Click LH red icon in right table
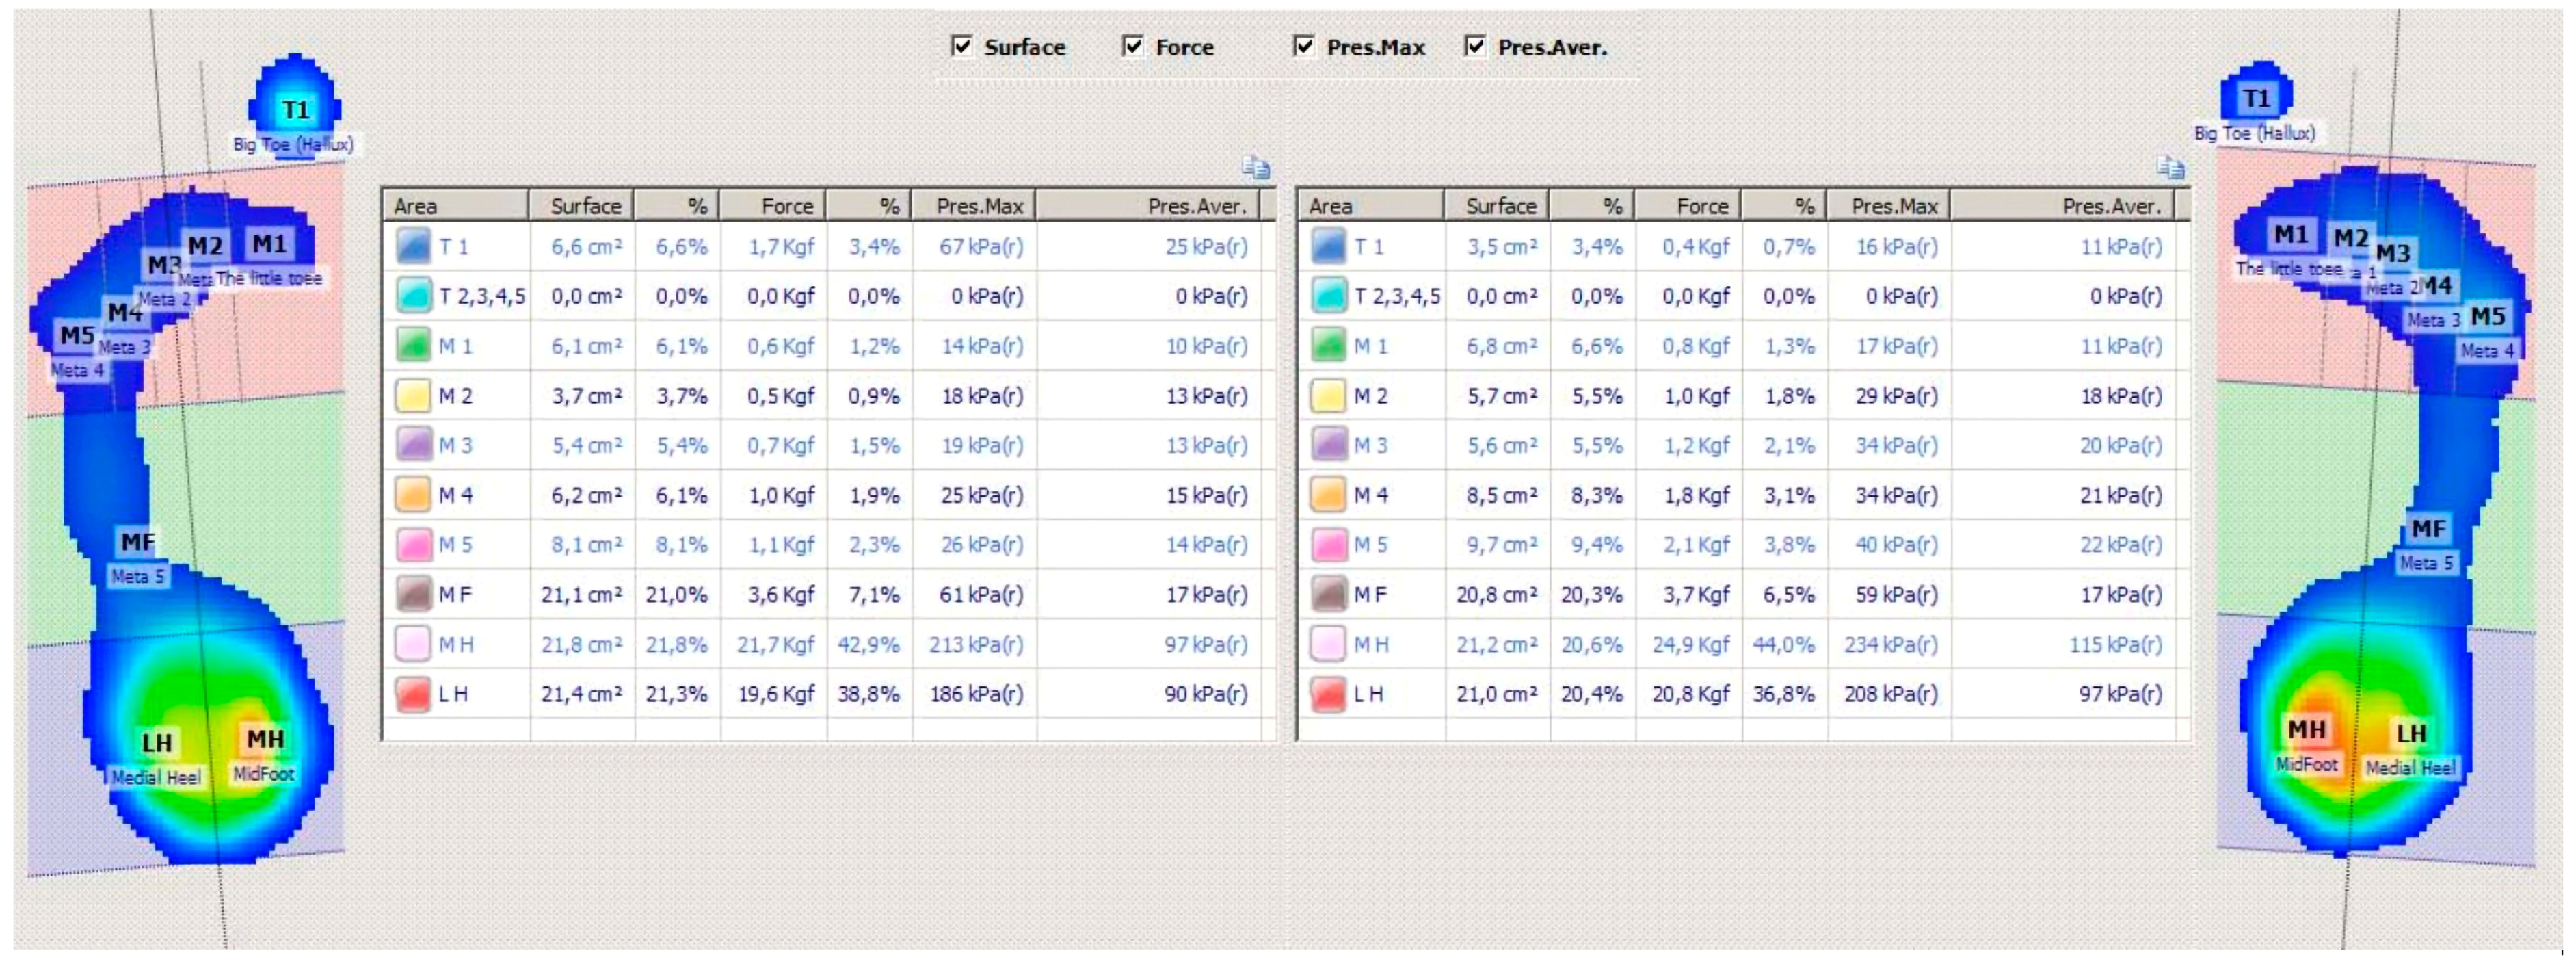The width and height of the screenshot is (2576, 964). 1328,694
